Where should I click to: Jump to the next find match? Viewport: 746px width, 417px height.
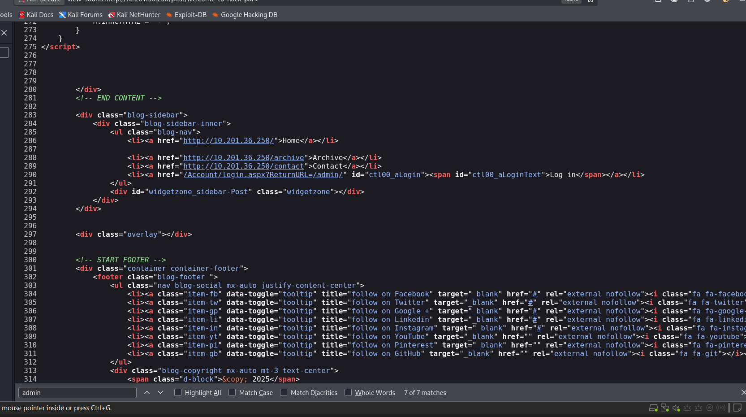tap(160, 392)
